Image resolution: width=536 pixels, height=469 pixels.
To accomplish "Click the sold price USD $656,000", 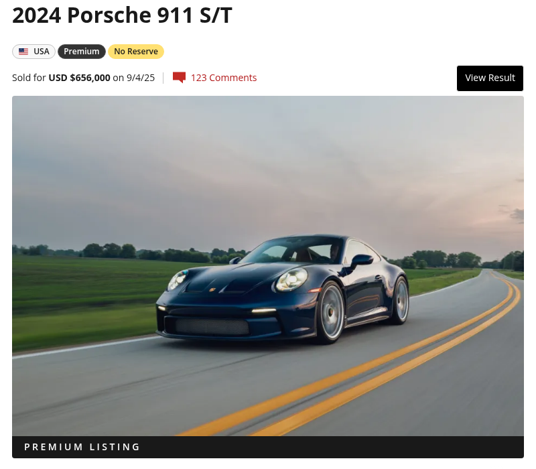I will pos(79,78).
